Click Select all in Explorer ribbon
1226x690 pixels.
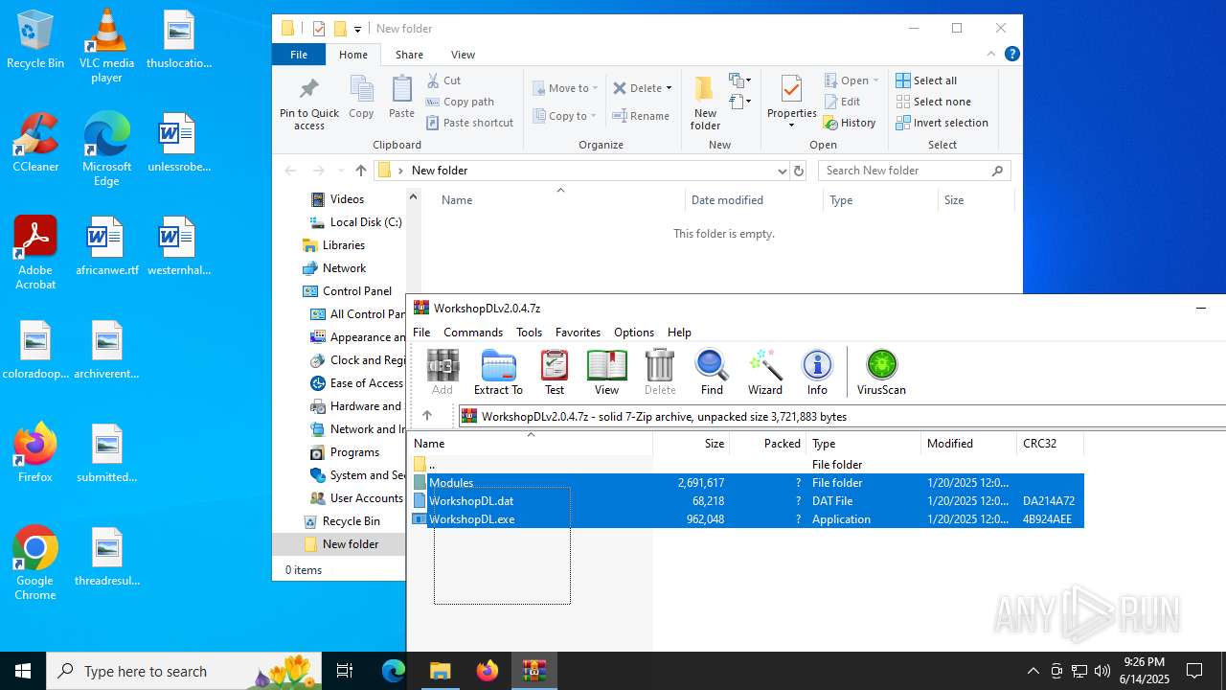point(926,80)
